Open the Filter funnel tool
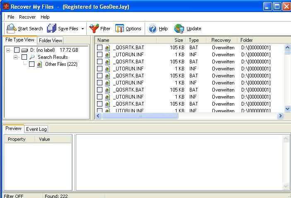This screenshot has width=291, height=198. point(94,29)
